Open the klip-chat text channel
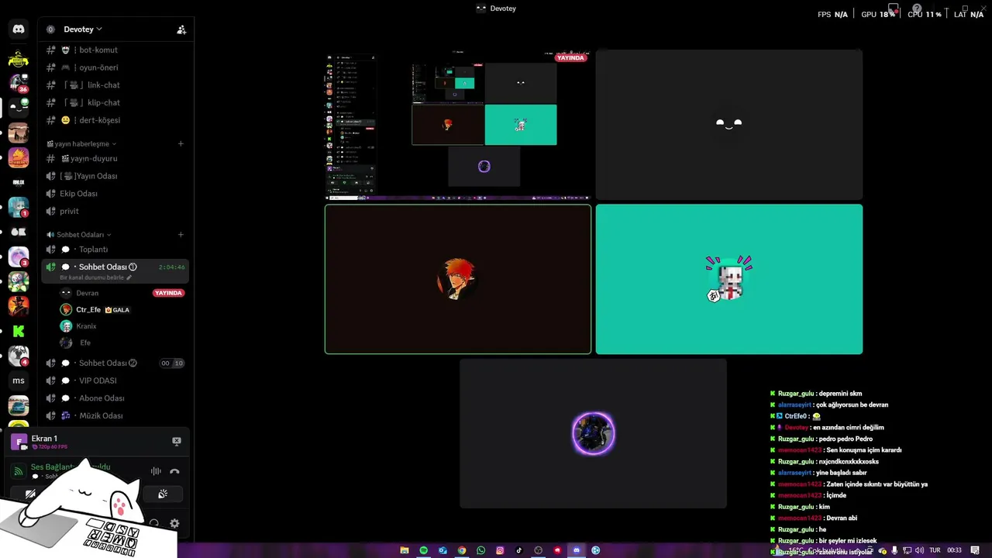The width and height of the screenshot is (992, 558). click(x=115, y=102)
